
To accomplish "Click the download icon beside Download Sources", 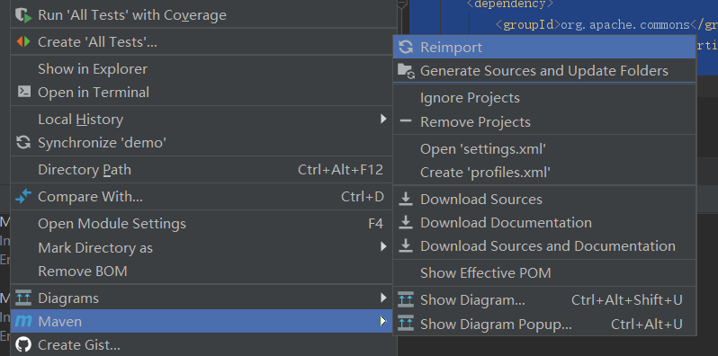I will point(406,199).
